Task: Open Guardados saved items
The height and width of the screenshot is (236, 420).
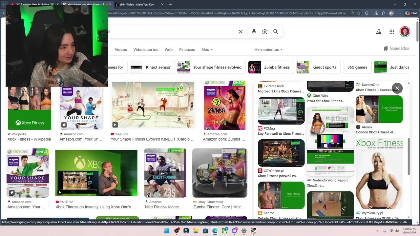Action: pyautogui.click(x=396, y=49)
